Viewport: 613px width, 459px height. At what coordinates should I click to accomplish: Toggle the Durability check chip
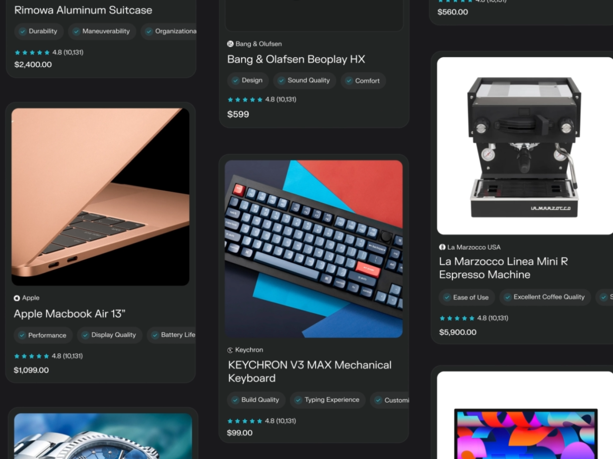tap(39, 31)
